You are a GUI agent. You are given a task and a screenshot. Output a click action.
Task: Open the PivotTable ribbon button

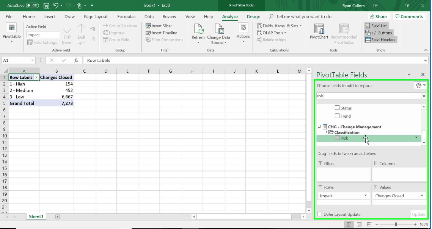[x=12, y=34]
